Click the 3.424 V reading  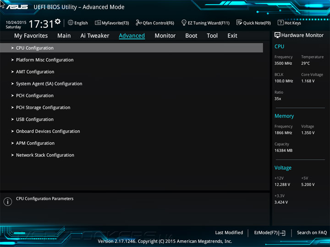[x=281, y=202]
